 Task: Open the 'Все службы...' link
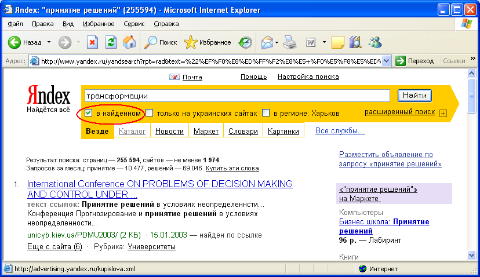pos(340,131)
